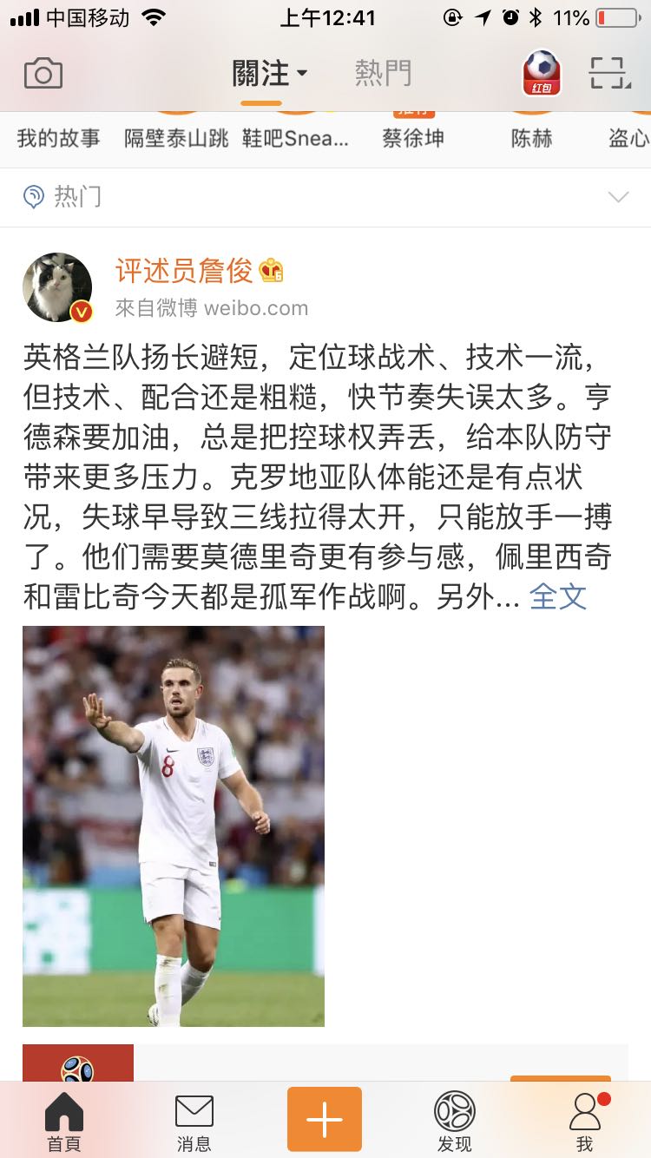Open 隔壁泰山跳 story

click(x=176, y=138)
